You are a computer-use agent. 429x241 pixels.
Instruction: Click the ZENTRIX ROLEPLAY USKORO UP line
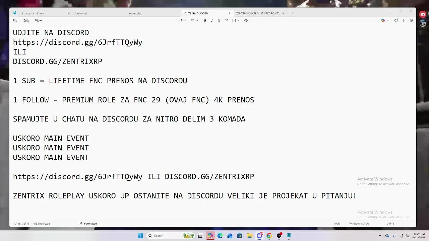[x=185, y=196]
